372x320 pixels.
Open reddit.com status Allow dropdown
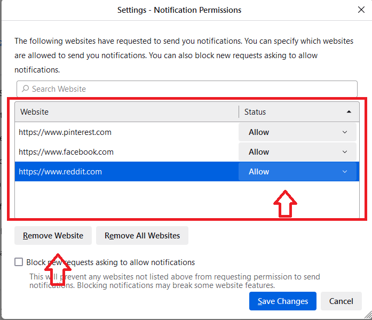(x=297, y=172)
